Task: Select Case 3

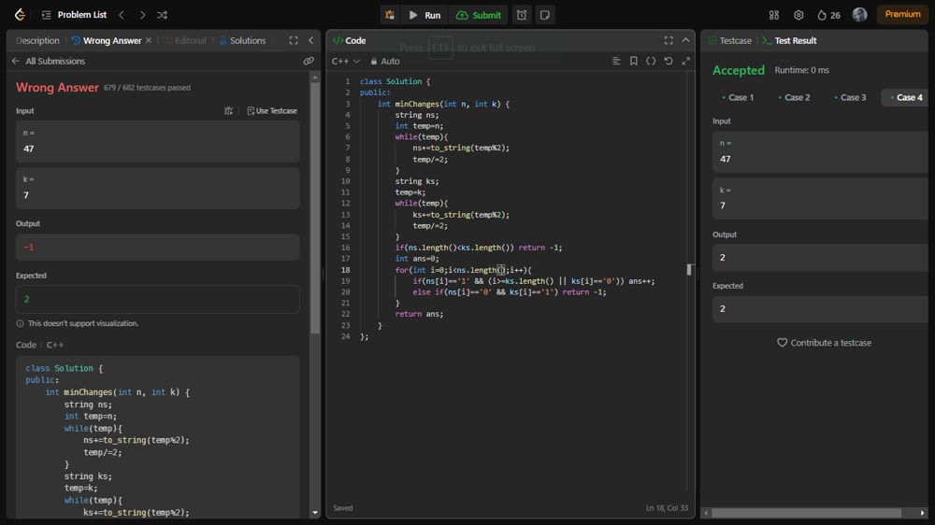Action: click(x=850, y=97)
